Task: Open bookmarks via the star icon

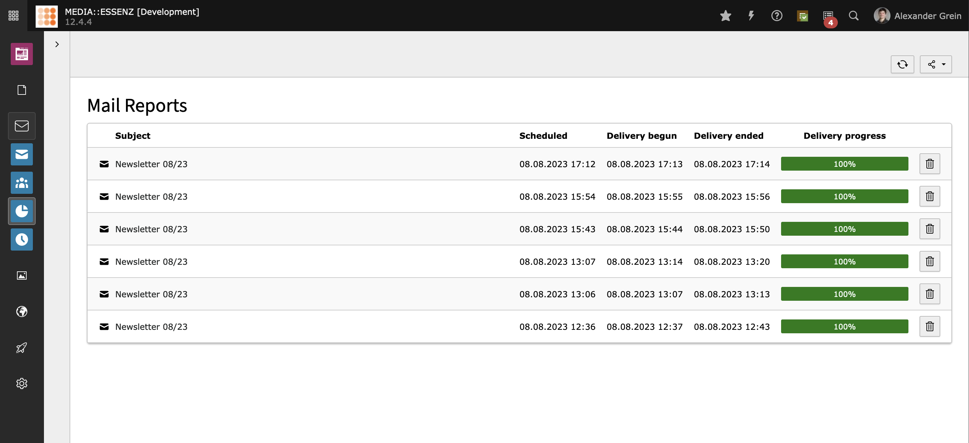Action: tap(725, 16)
